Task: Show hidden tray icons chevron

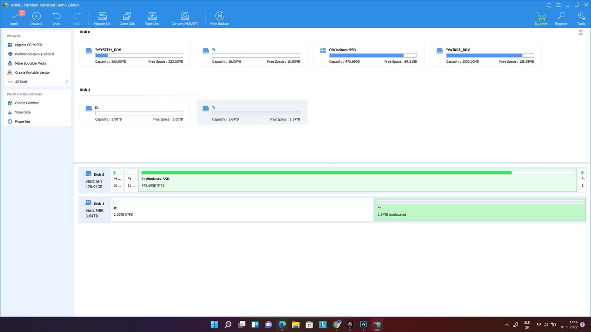Action: 507,325
